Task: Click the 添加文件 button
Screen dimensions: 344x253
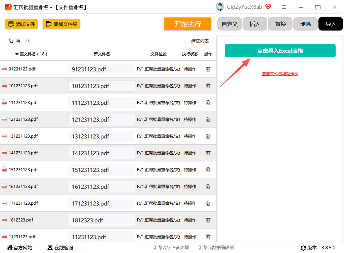Action: tap(21, 24)
